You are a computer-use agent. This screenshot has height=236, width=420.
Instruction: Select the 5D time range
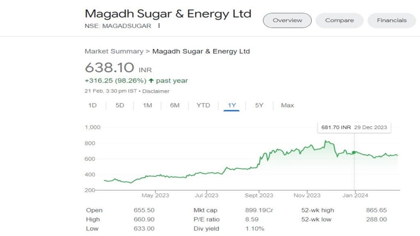(x=119, y=105)
